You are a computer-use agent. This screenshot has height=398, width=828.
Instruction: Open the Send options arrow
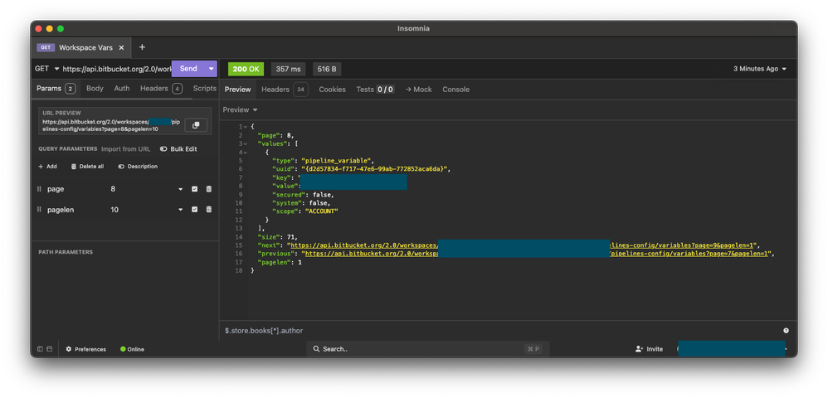point(212,69)
